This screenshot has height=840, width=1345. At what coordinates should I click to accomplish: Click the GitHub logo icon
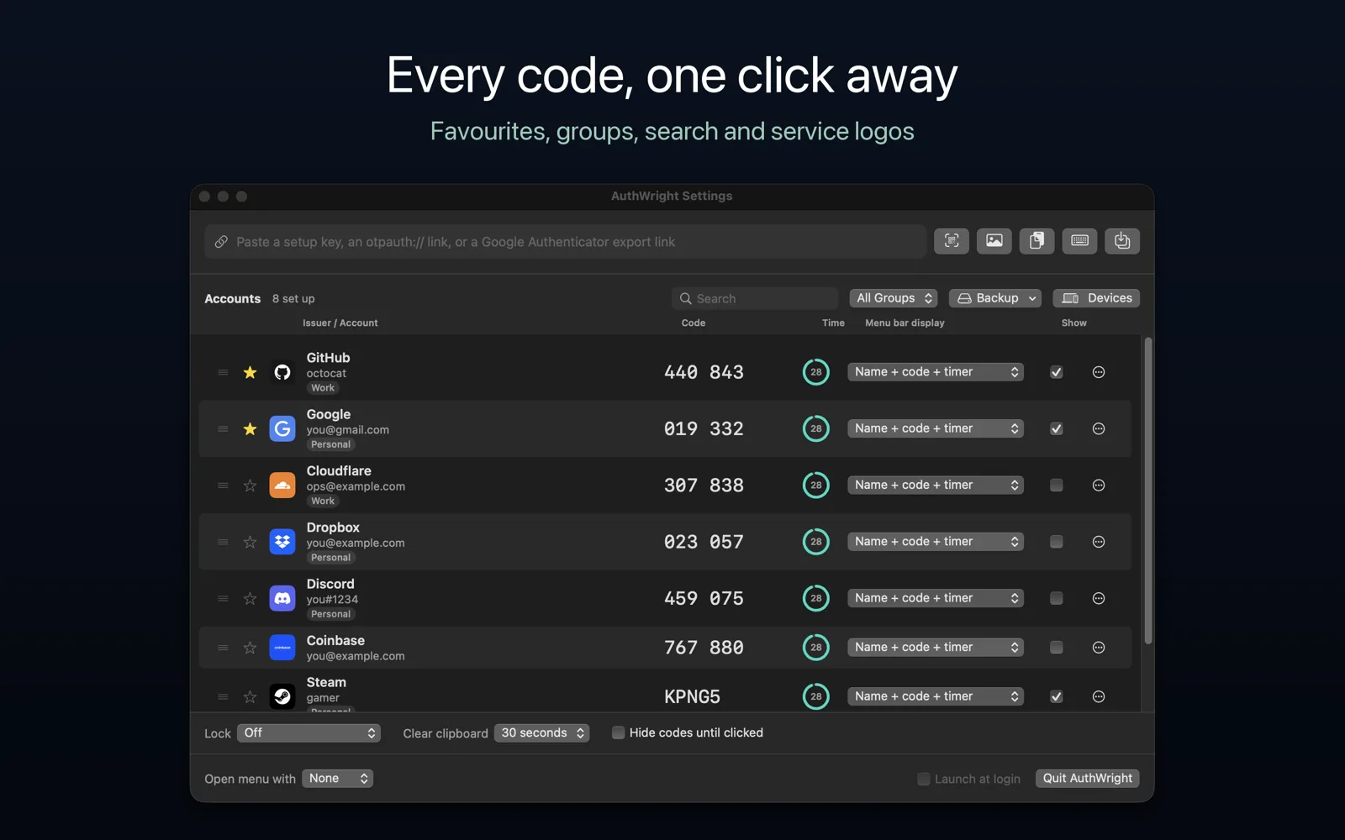(x=282, y=372)
